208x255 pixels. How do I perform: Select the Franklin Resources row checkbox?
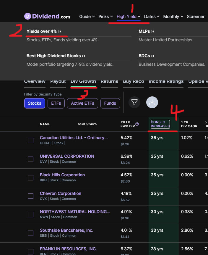31,251
